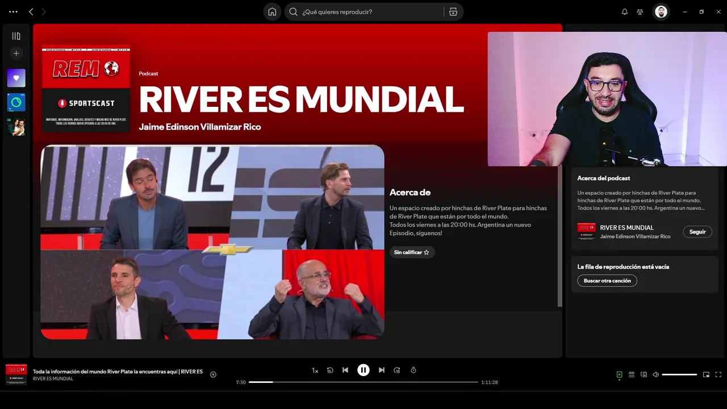This screenshot has width=727, height=409.
Task: Seek on the playback progress bar
Action: pyautogui.click(x=363, y=382)
